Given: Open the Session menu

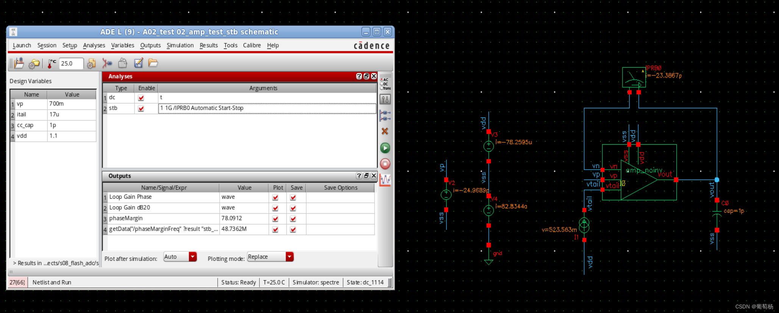Looking at the screenshot, I should point(47,45).
